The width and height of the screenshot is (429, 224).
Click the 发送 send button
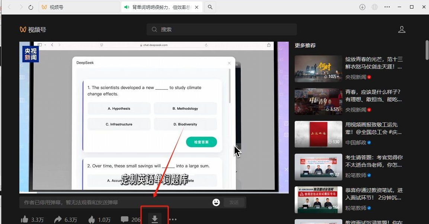click(234, 202)
